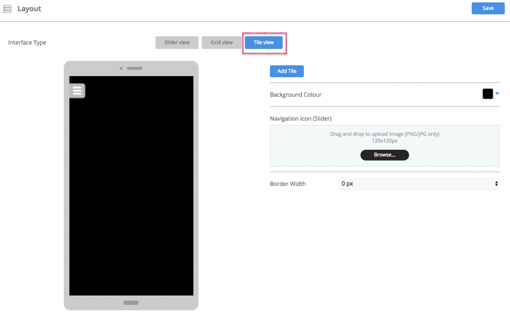The width and height of the screenshot is (510, 317).
Task: Switch to Slider view
Action: point(177,42)
